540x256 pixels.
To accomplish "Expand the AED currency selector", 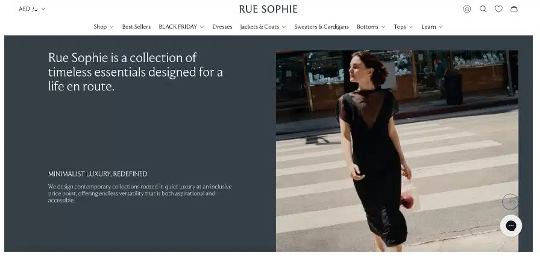I will click(x=32, y=9).
